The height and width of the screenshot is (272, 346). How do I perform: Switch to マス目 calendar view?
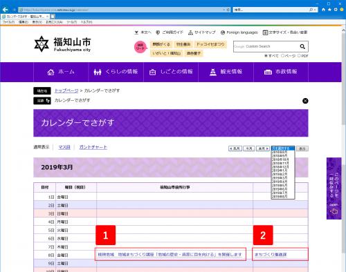pyautogui.click(x=64, y=147)
